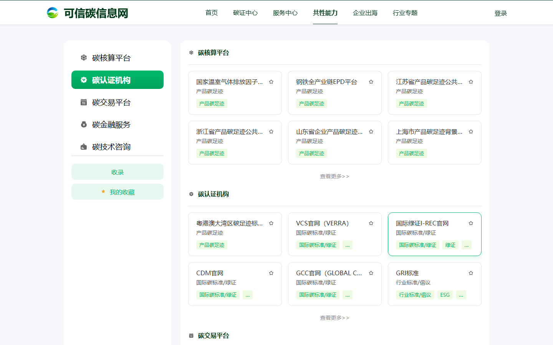Open 我的收藏 in sidebar
This screenshot has height=345, width=553.
(118, 192)
